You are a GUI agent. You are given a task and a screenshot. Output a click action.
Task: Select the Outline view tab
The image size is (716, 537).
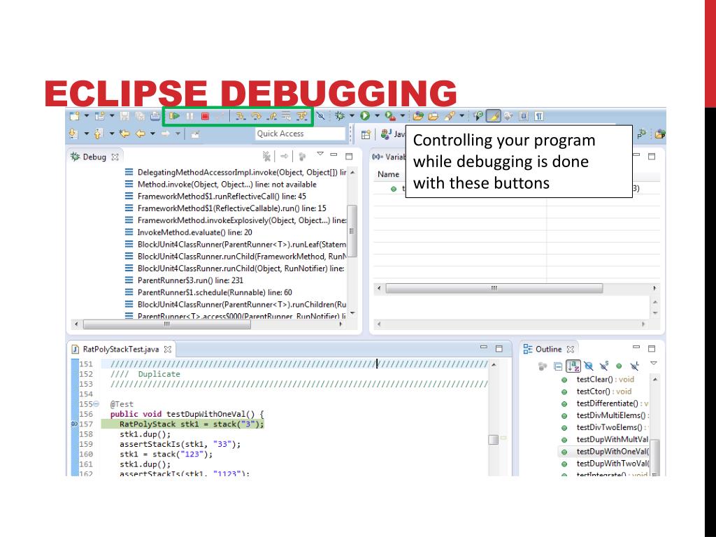[548, 350]
